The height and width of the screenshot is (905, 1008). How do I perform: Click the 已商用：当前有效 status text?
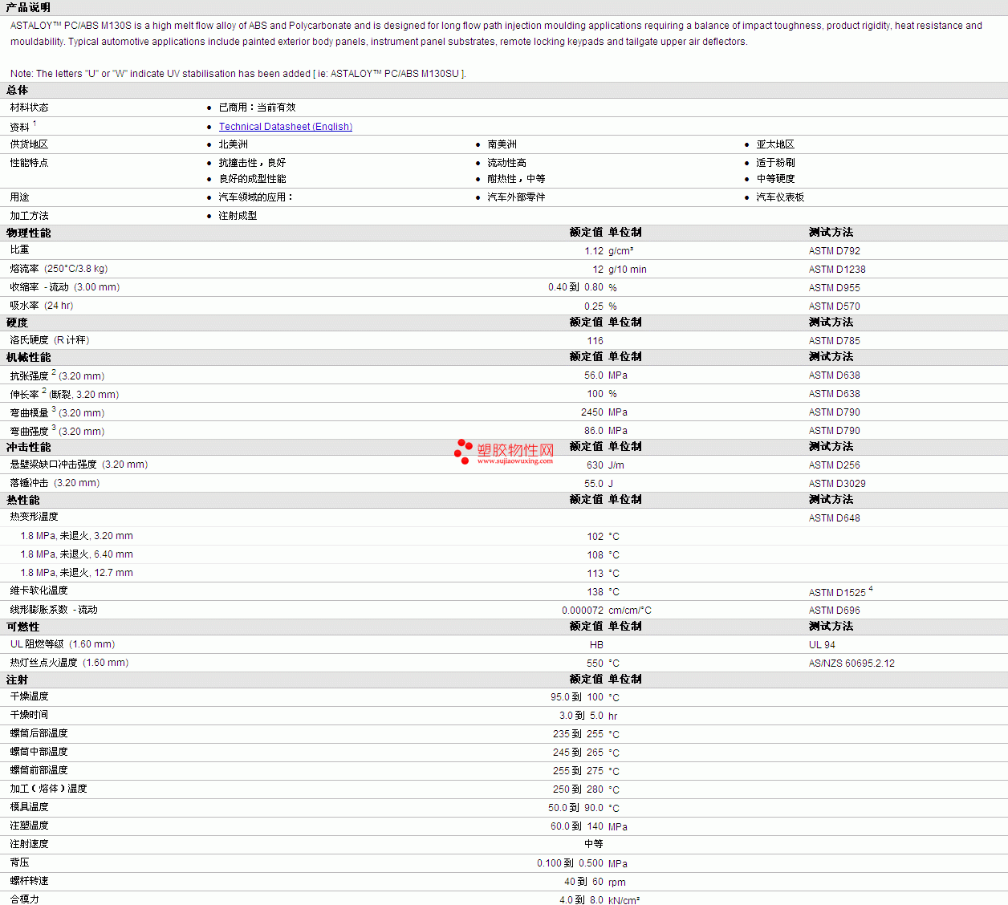[x=257, y=108]
